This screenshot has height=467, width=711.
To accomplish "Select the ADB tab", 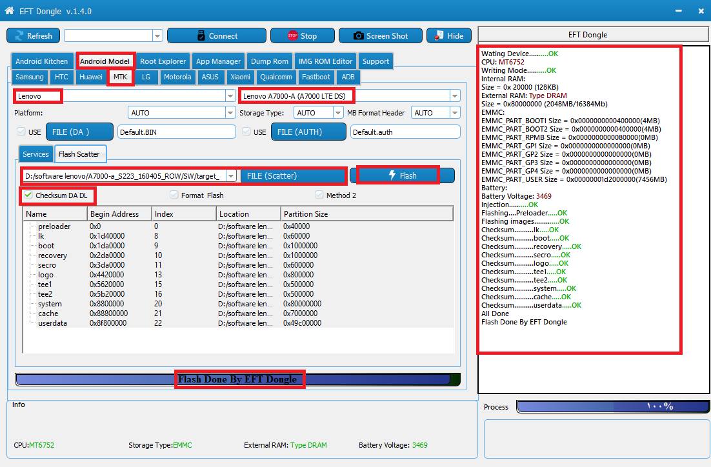I will click(x=348, y=77).
